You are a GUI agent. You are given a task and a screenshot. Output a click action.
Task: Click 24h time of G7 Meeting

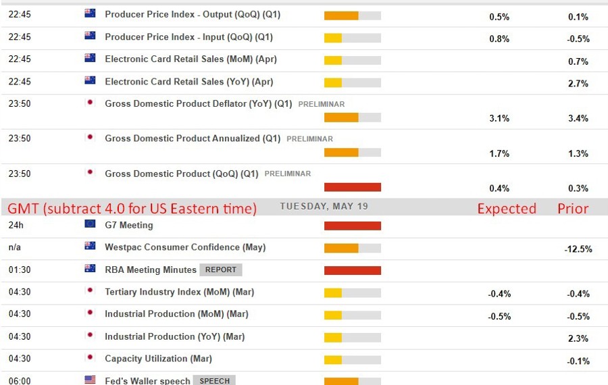[16, 226]
